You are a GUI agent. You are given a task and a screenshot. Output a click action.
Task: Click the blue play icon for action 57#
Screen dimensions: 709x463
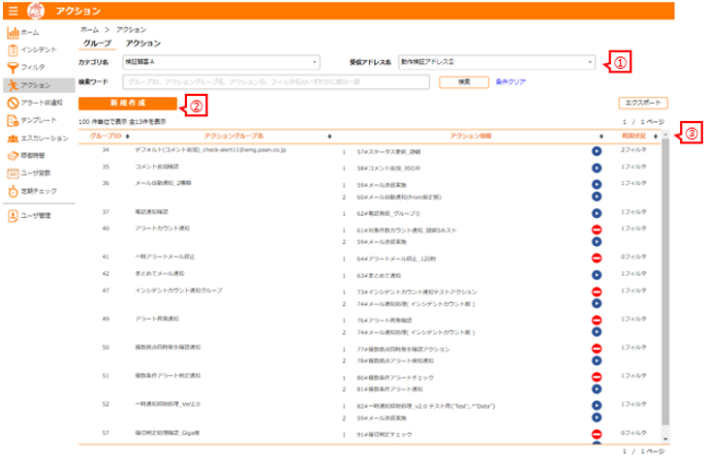(597, 151)
